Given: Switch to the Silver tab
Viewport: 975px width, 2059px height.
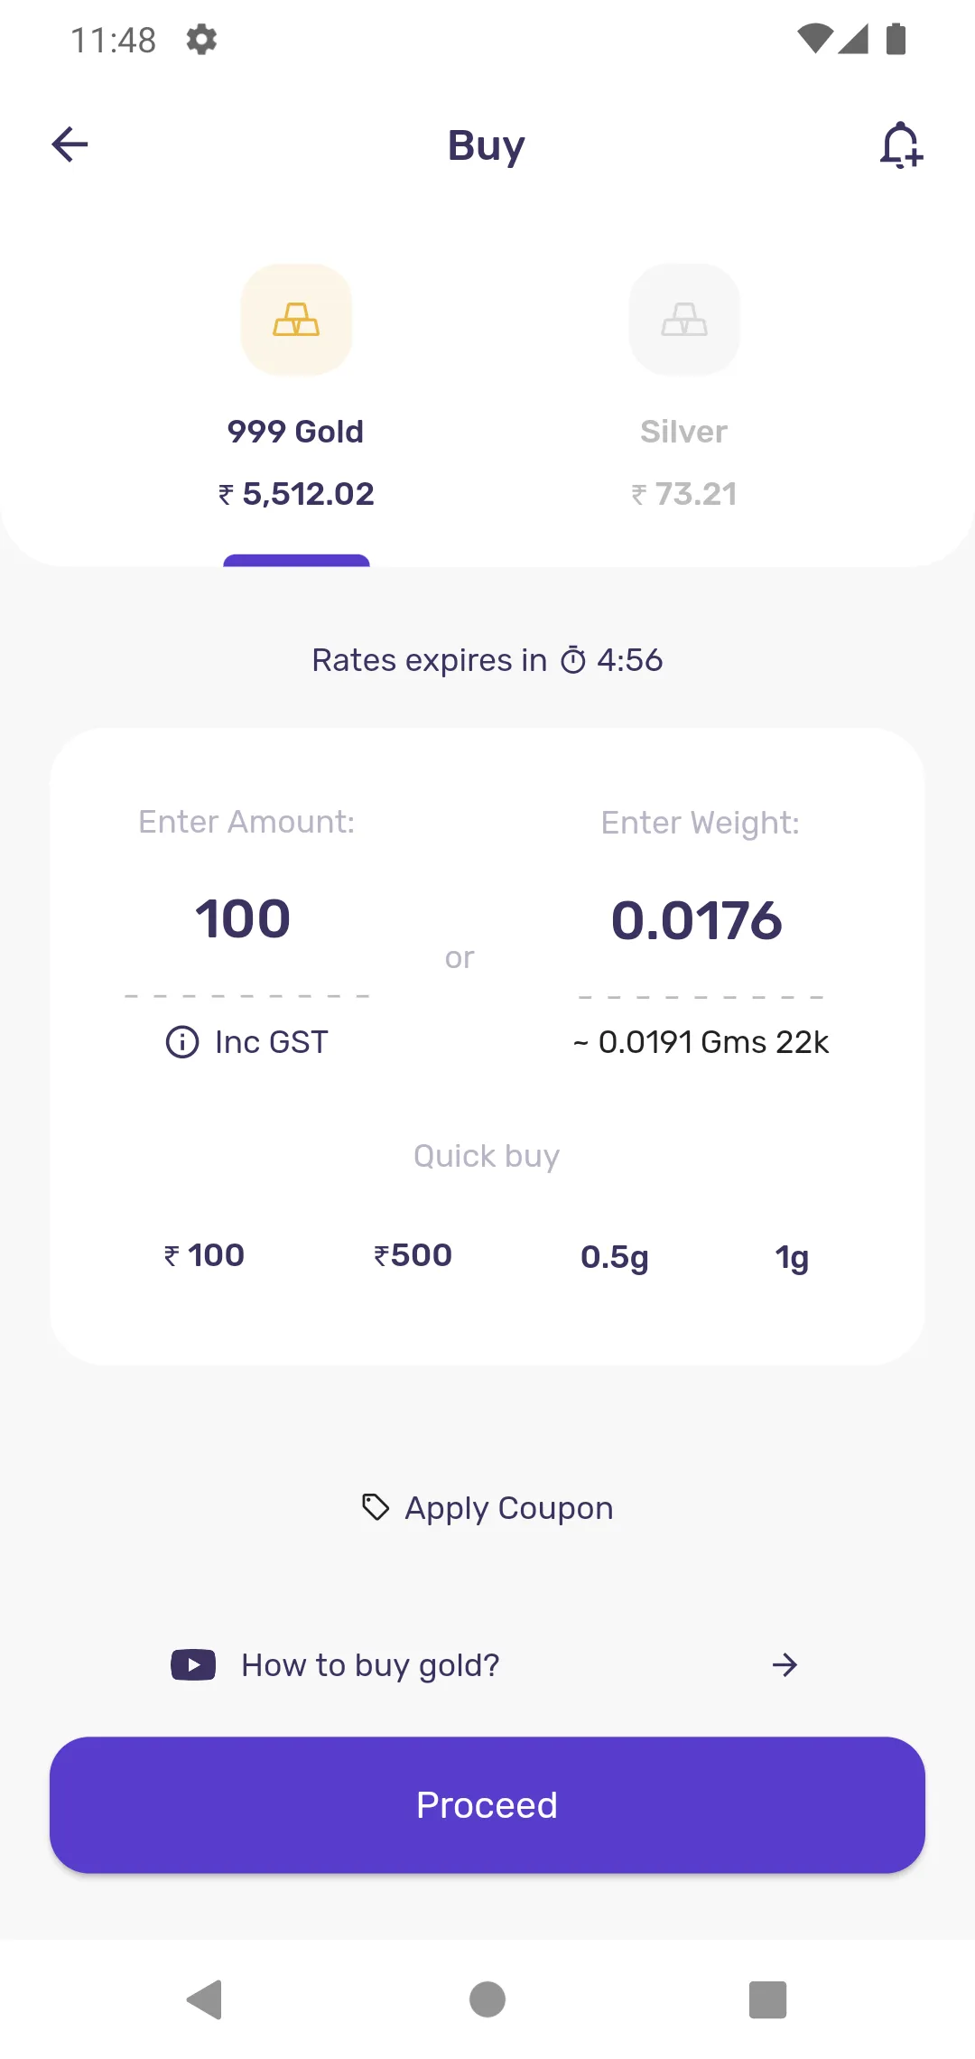Looking at the screenshot, I should coord(684,432).
